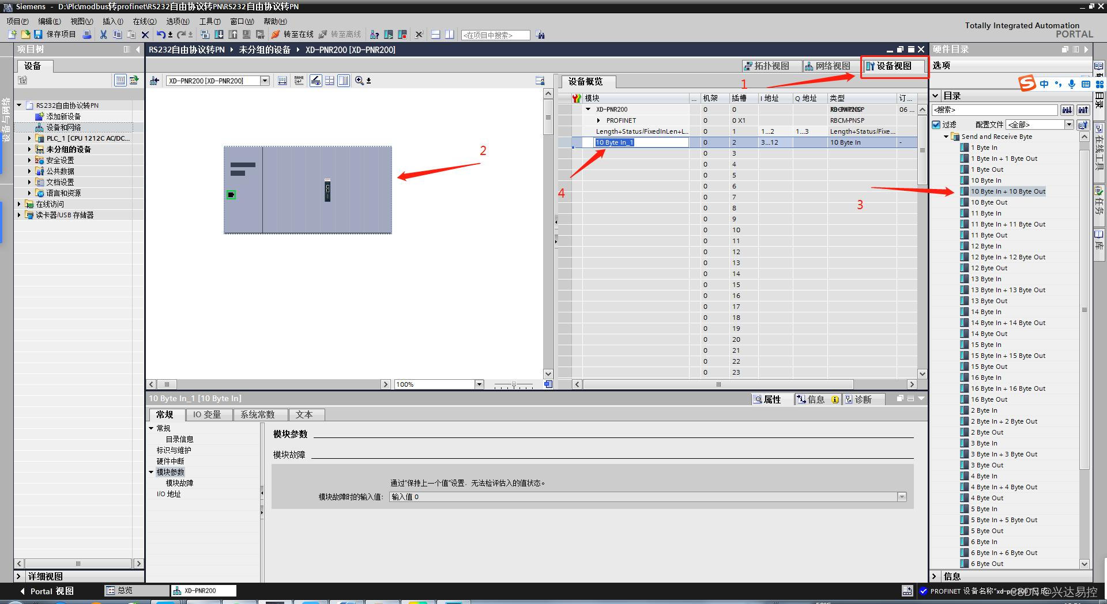Split editor space vertically icon
Viewport: 1107px width, 604px height.
point(449,35)
